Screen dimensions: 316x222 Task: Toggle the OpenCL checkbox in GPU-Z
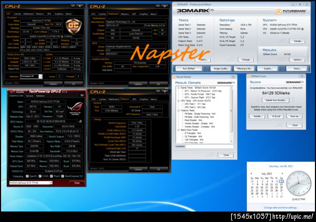tap(27, 176)
